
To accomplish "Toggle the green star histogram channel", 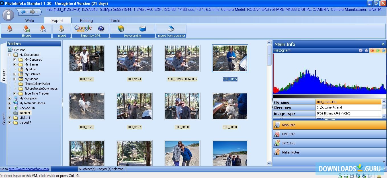I will coord(378,50).
